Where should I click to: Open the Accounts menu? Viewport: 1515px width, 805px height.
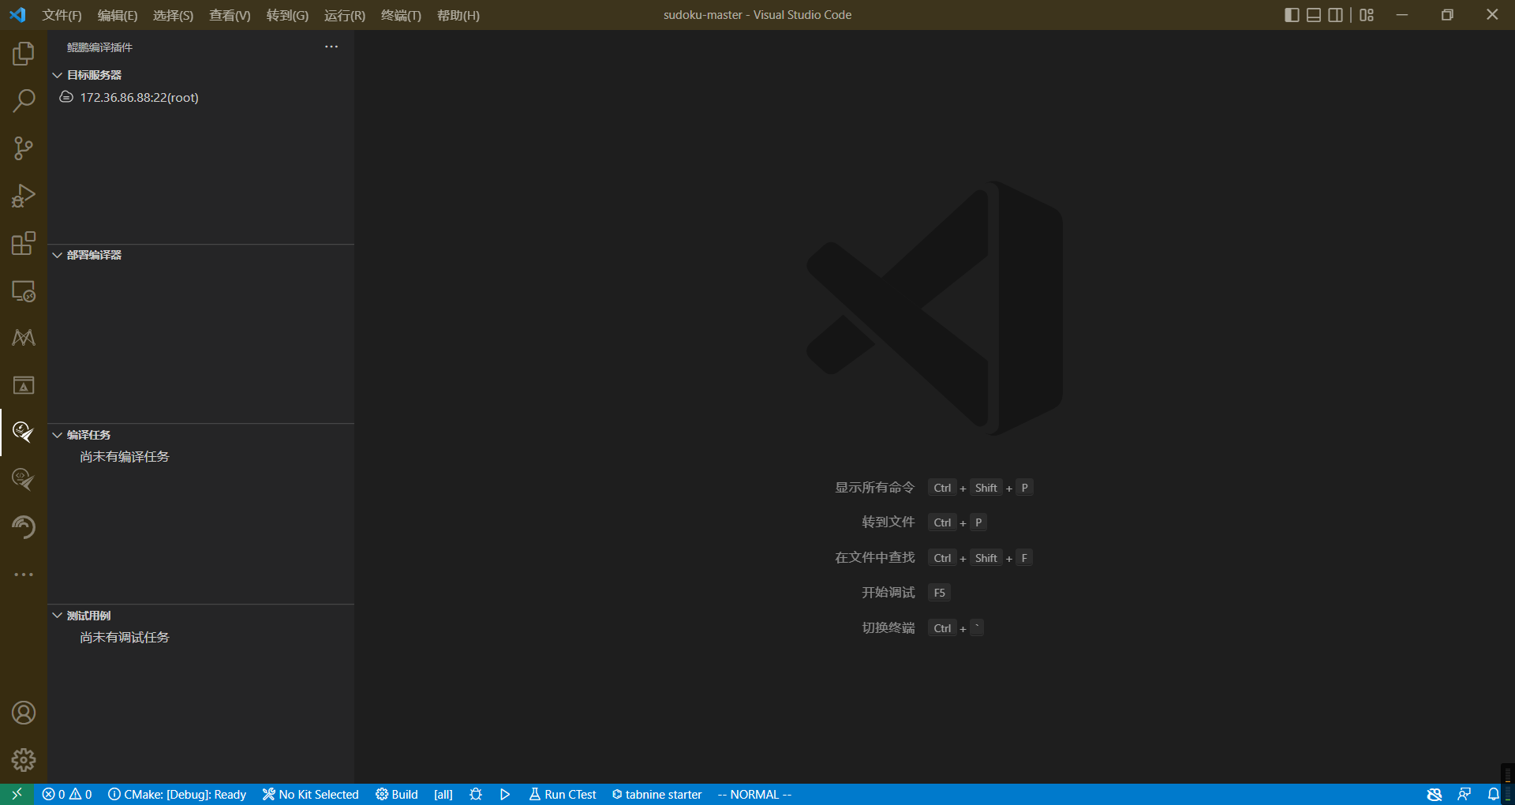(x=24, y=713)
